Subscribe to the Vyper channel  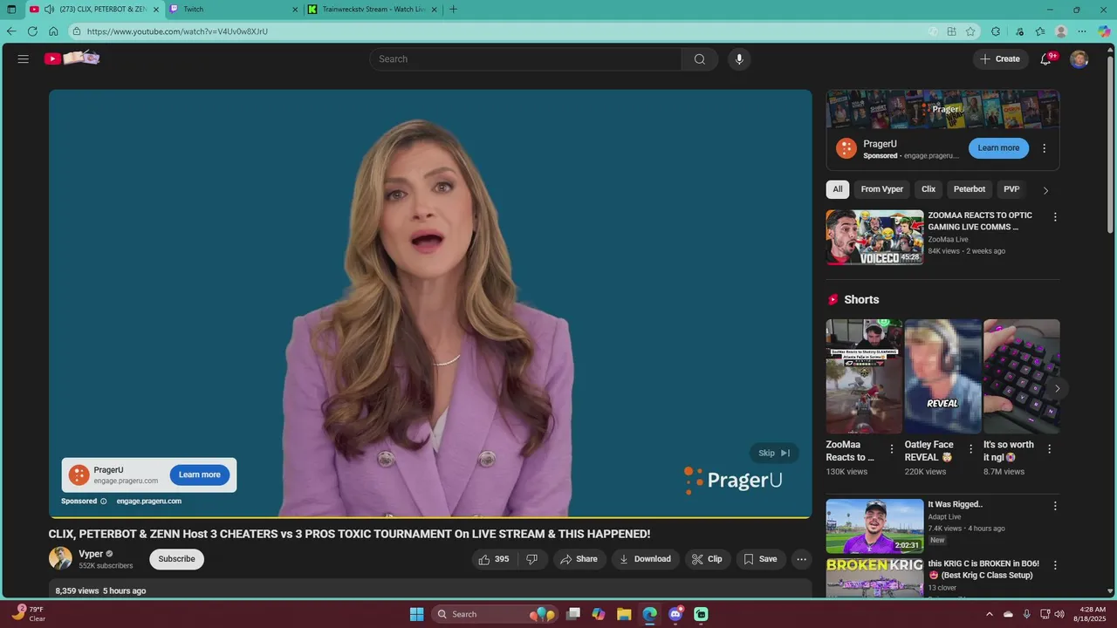(x=176, y=559)
